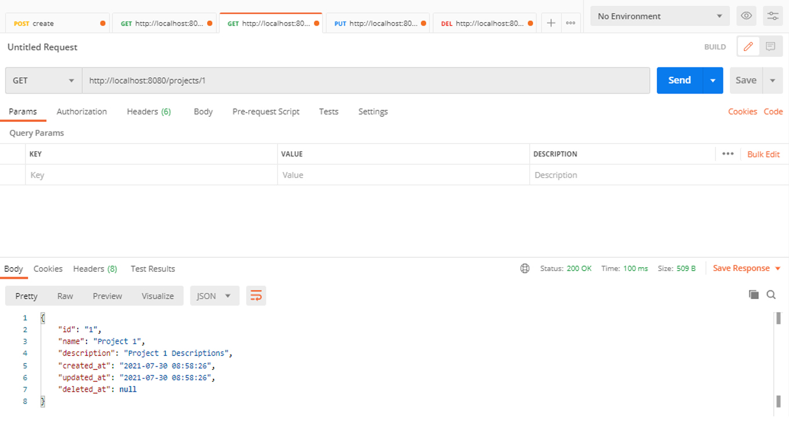Open environment settings via sliders icon
Image resolution: width=789 pixels, height=446 pixels.
coord(773,16)
